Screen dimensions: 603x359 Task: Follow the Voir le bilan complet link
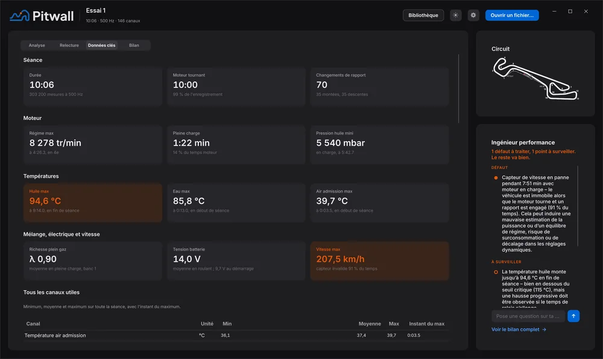(519, 329)
